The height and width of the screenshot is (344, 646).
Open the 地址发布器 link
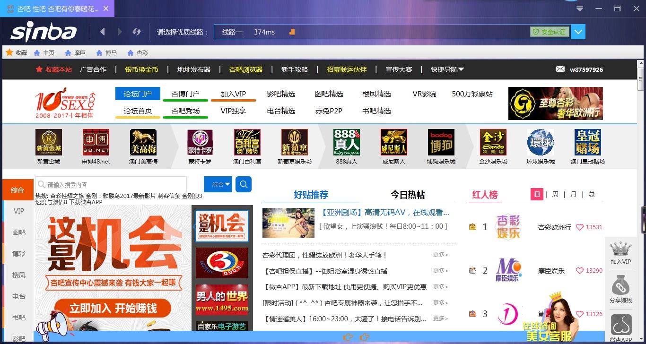pos(194,69)
